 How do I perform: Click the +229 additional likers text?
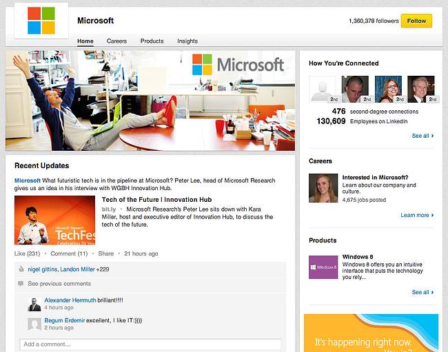coord(103,269)
